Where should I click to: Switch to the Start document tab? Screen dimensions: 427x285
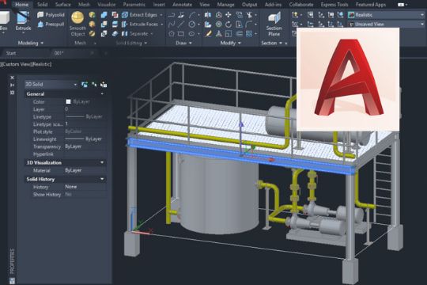11,53
